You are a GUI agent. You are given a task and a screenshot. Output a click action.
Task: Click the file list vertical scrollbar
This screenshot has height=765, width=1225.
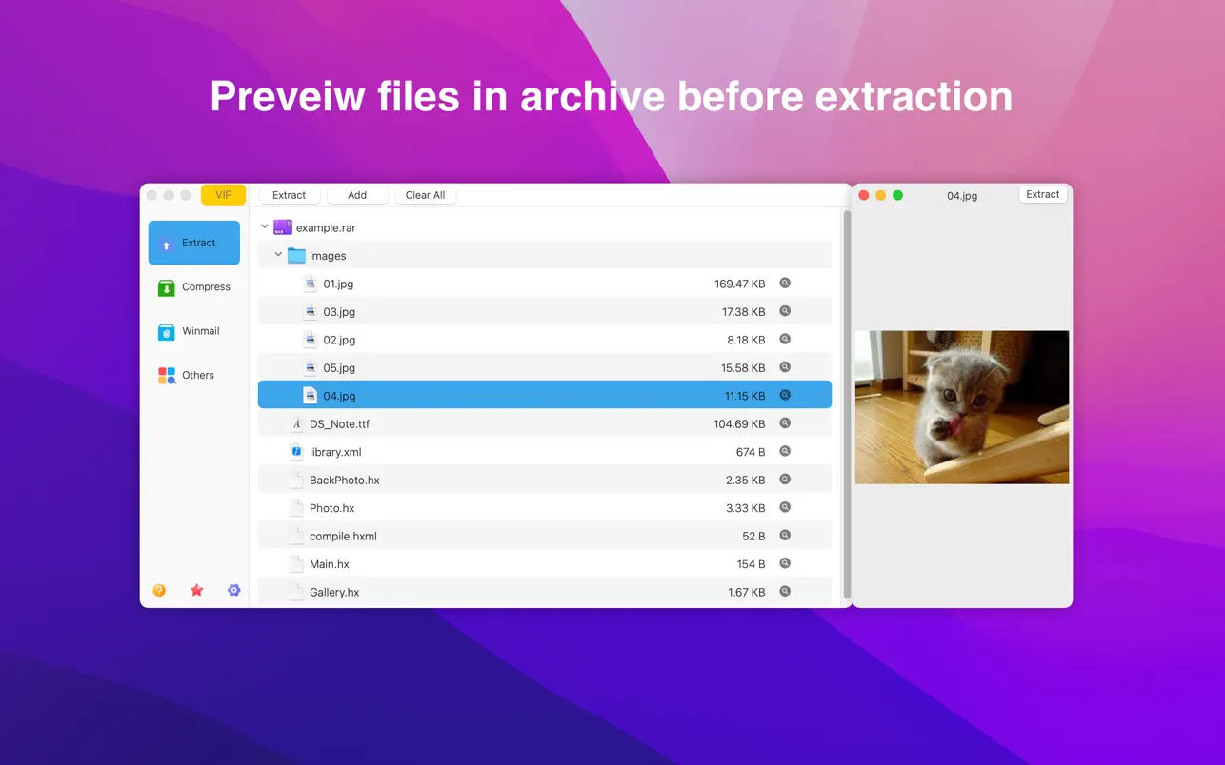846,404
